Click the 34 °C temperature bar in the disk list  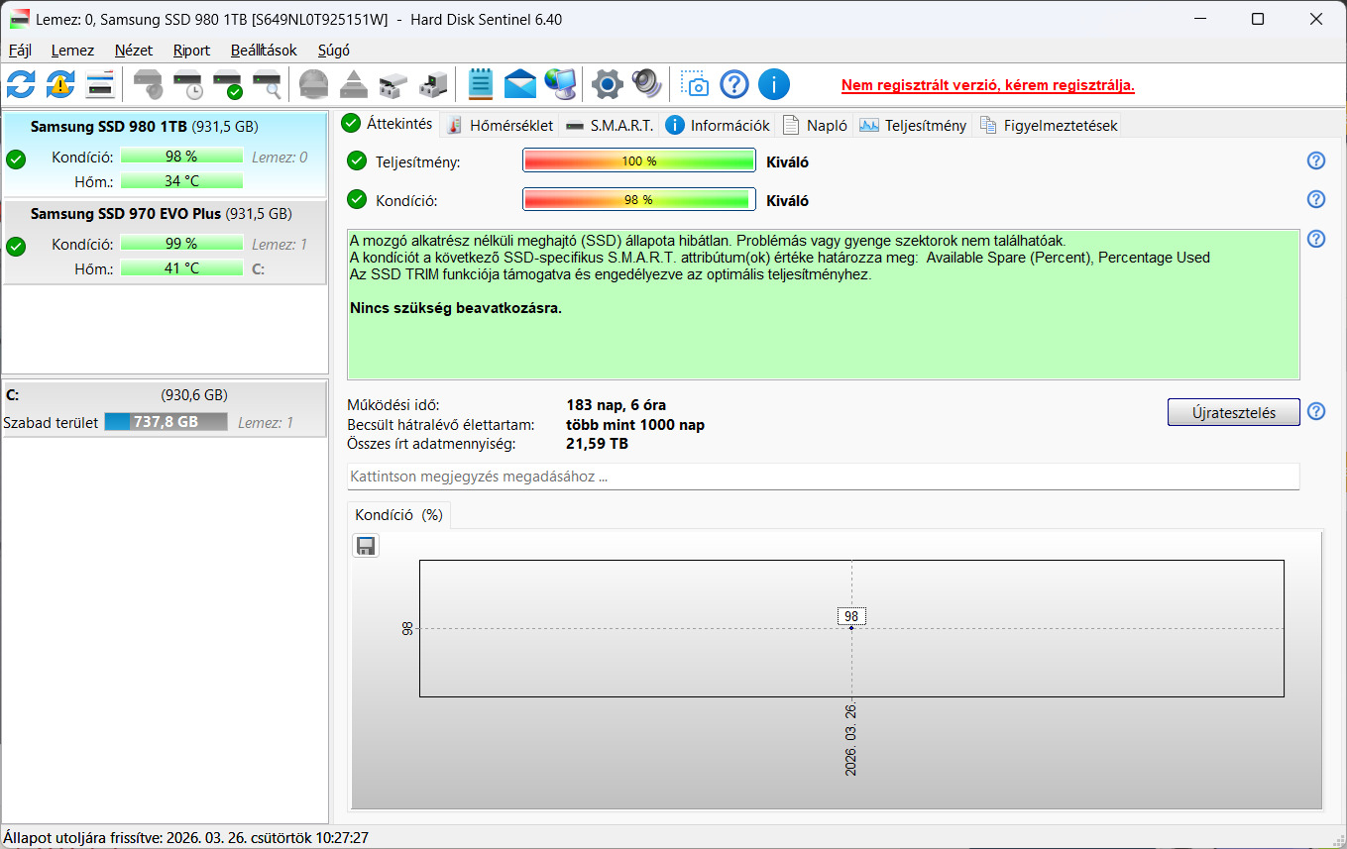point(181,181)
